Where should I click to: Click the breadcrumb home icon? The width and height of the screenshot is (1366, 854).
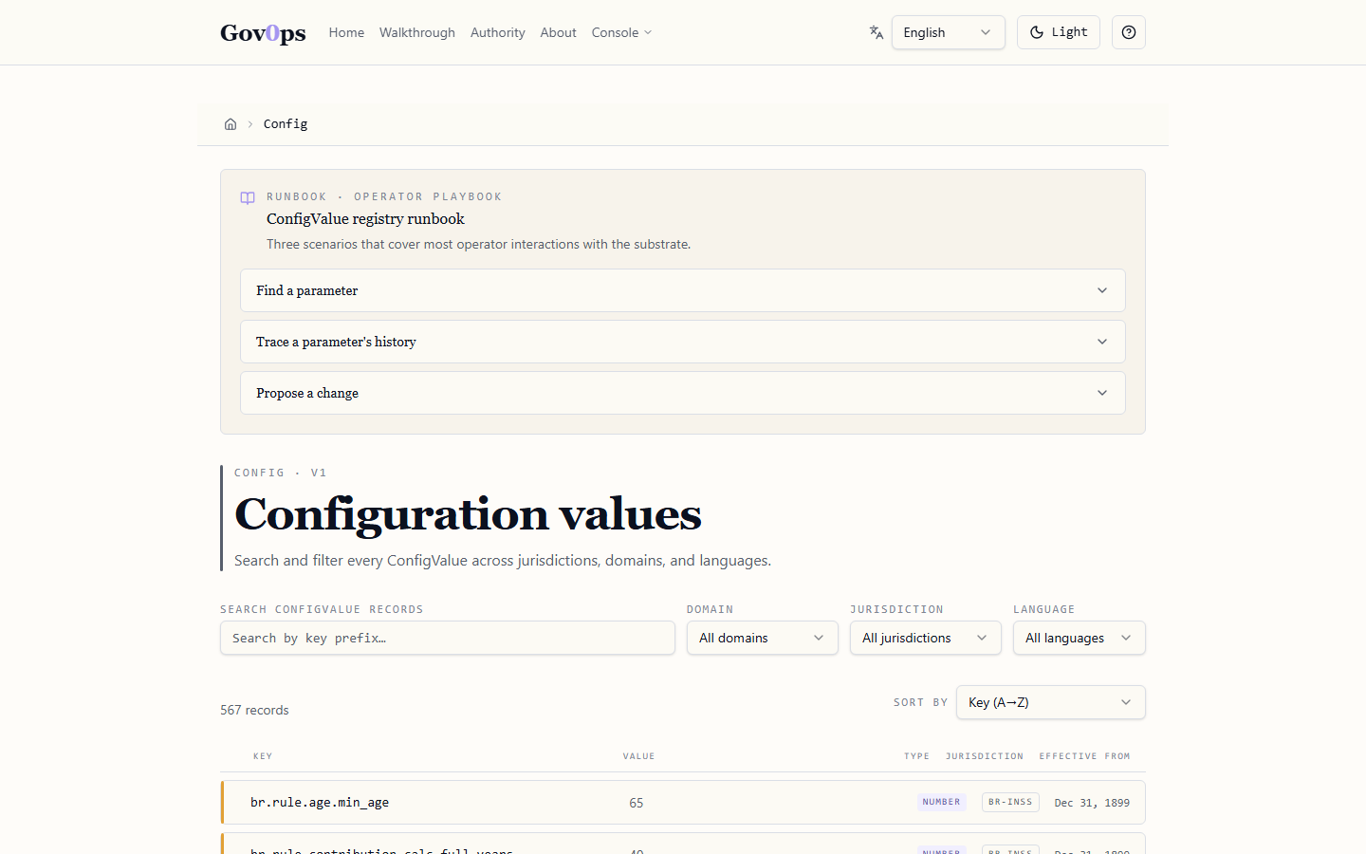pyautogui.click(x=231, y=124)
